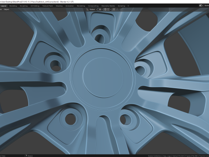Image resolution: width=209 pixels, height=157 pixels.
Task: Switch to the Geometry Nodes workspace
Action: [x=108, y=6]
